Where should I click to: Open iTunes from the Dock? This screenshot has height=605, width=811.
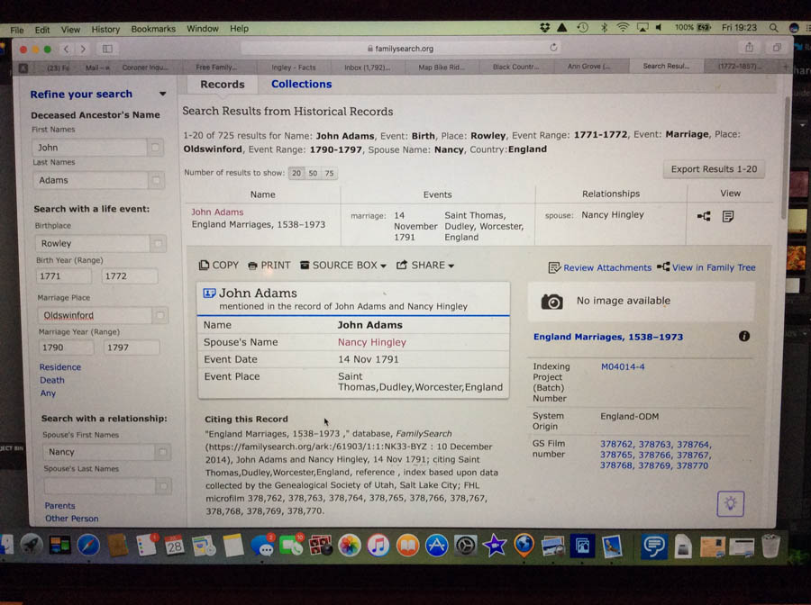tap(378, 546)
